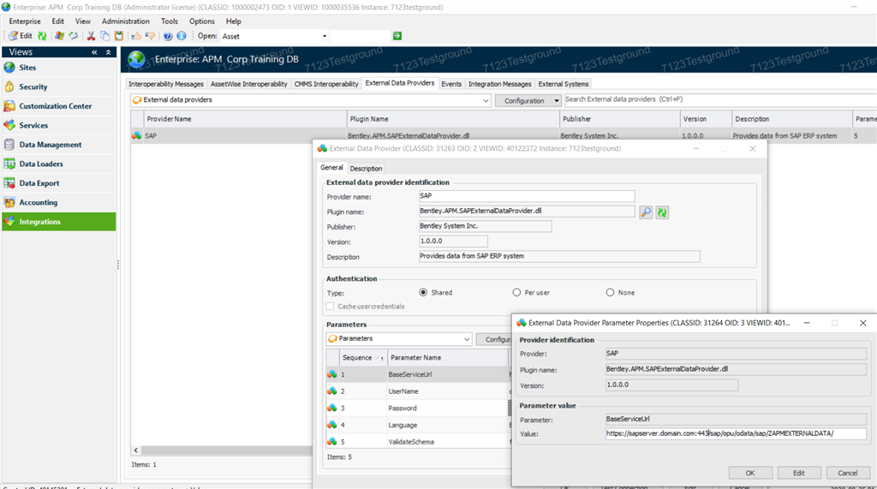Click scroll-left arrow of providers list
877x489 pixels.
[x=136, y=450]
